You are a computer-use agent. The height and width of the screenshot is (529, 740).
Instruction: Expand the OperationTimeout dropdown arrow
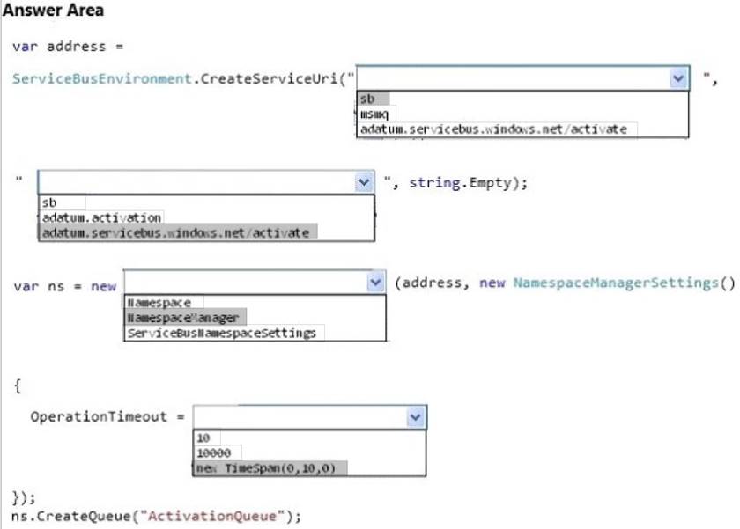[415, 417]
